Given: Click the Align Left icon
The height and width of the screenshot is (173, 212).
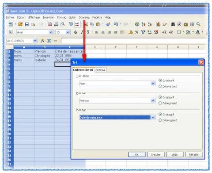Looking at the screenshot, I should click(x=97, y=32).
